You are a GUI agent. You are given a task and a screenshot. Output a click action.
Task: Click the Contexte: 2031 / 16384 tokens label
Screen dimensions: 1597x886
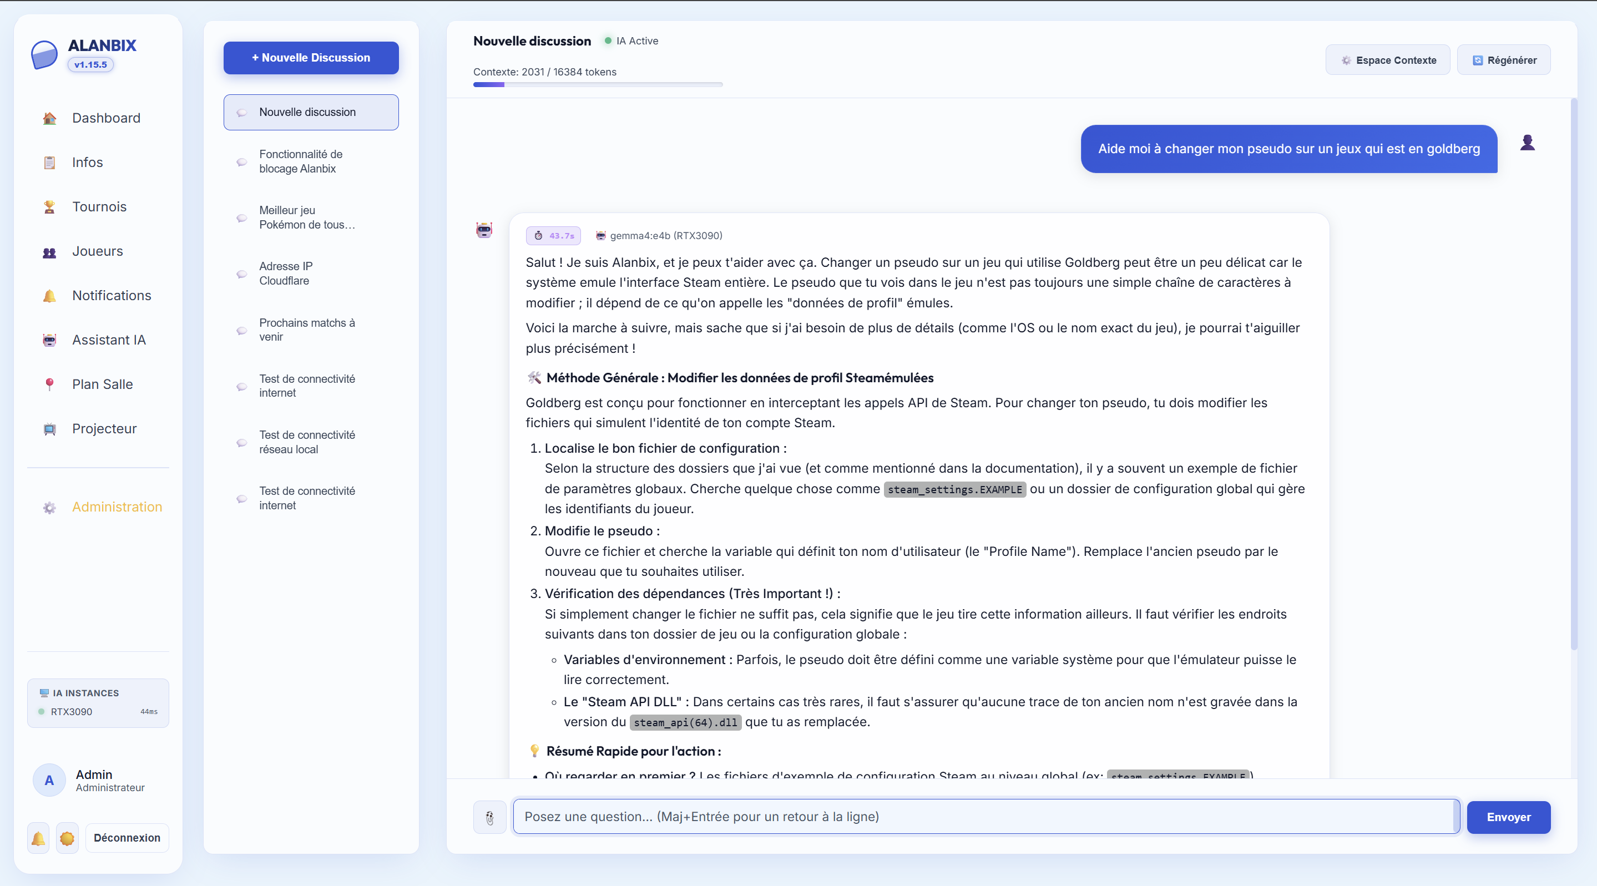pos(544,72)
